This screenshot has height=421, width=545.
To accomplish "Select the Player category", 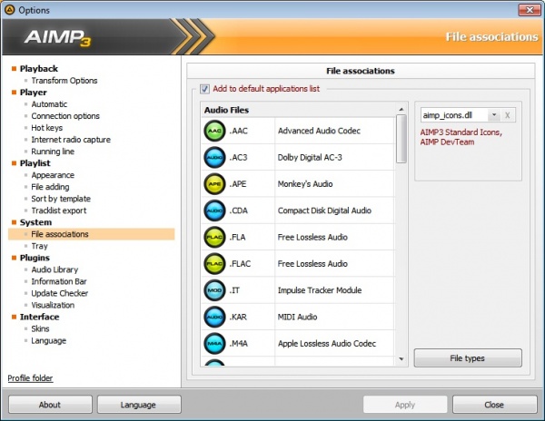I will pos(34,93).
